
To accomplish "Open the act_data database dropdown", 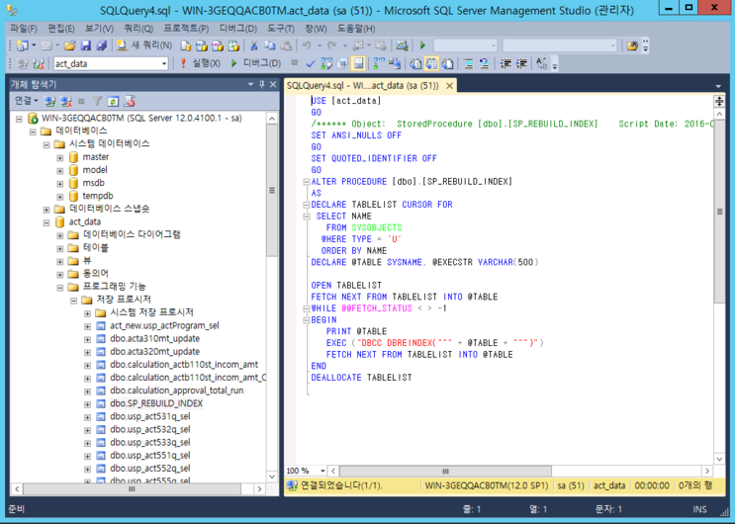I will (164, 63).
